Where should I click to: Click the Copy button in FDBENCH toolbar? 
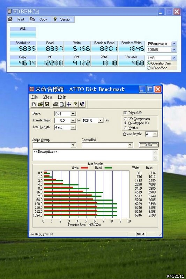click(x=40, y=20)
